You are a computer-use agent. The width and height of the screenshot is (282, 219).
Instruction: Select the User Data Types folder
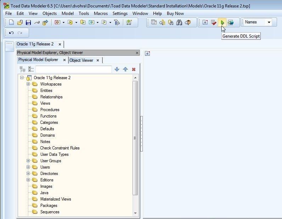[x=54, y=154]
